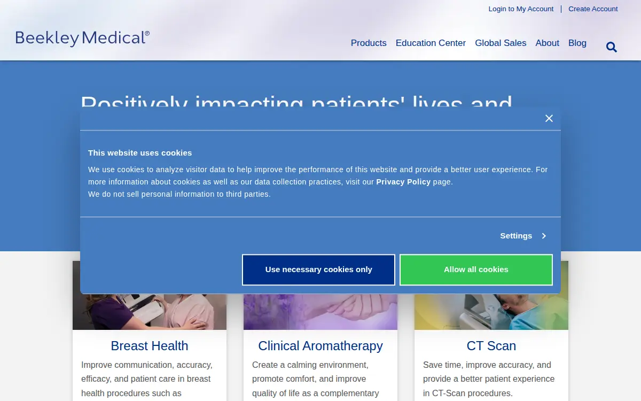
Task: Click the 'Save time, improve accuracy' description
Action: coord(489,379)
